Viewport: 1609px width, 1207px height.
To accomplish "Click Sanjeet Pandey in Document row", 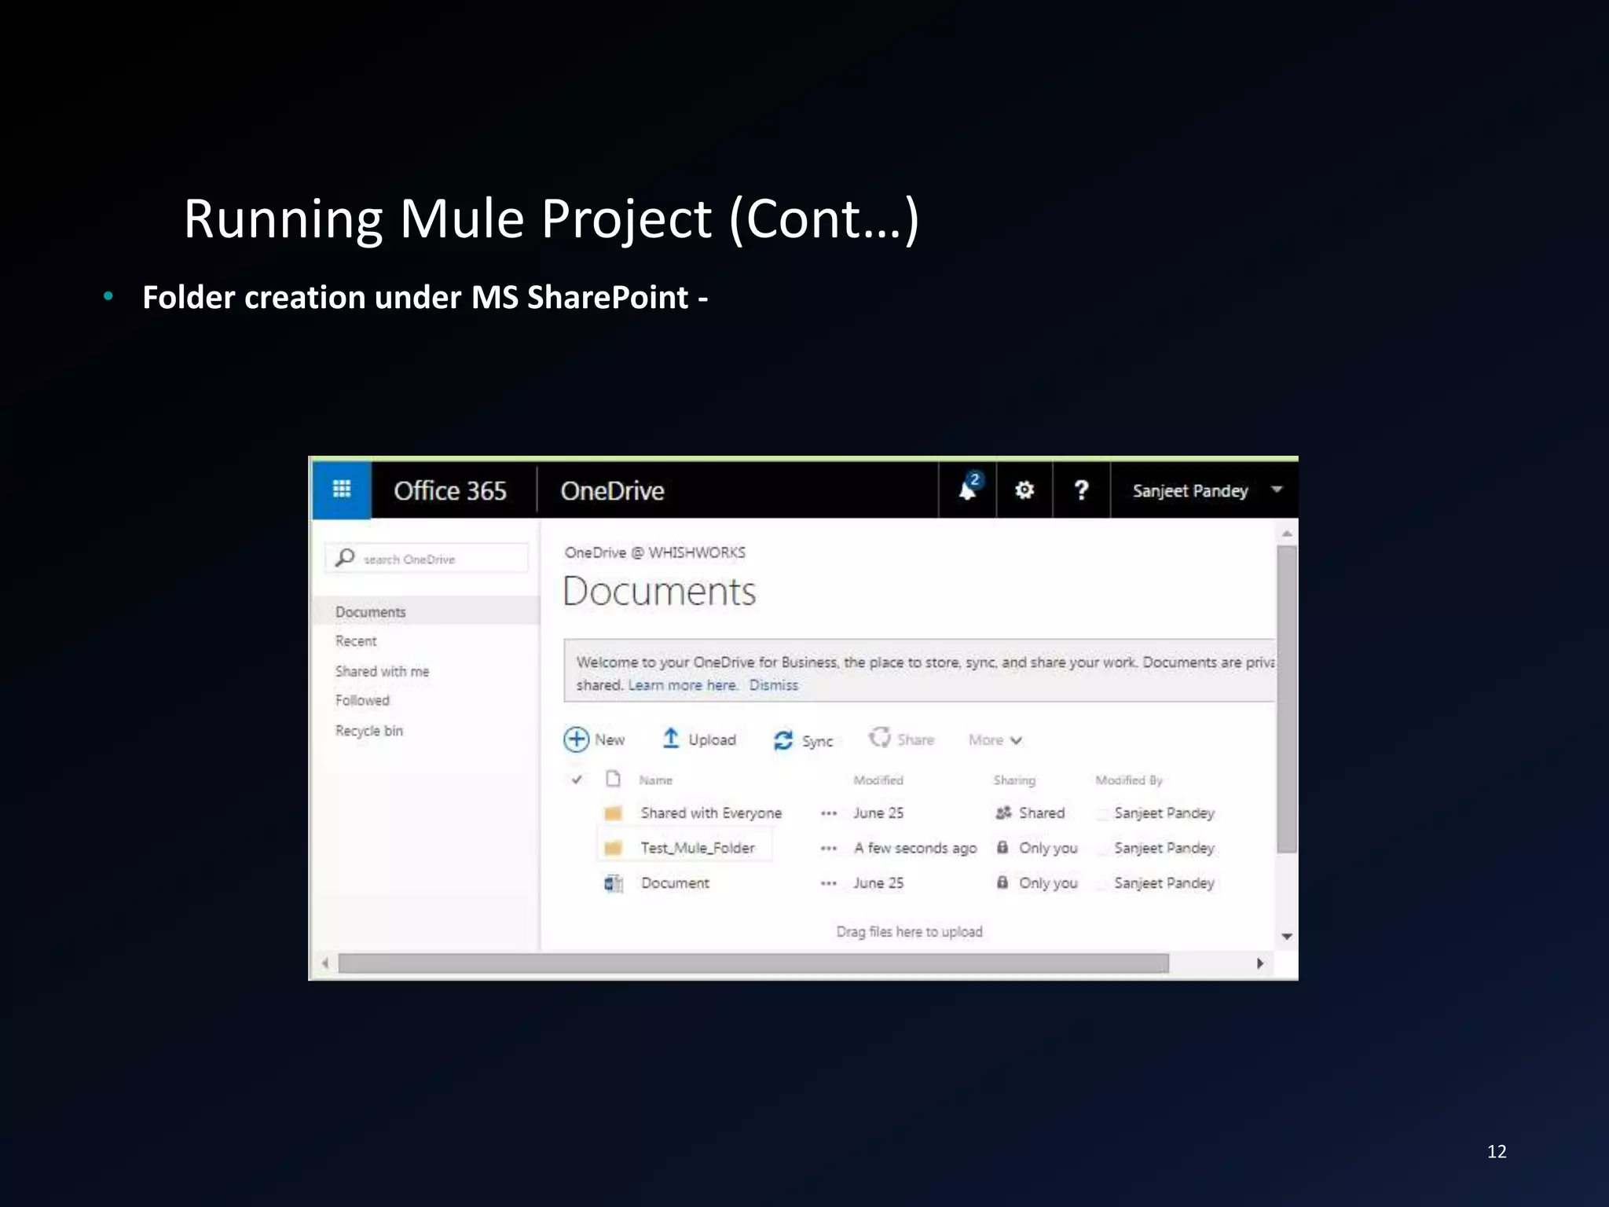I will coord(1164,883).
